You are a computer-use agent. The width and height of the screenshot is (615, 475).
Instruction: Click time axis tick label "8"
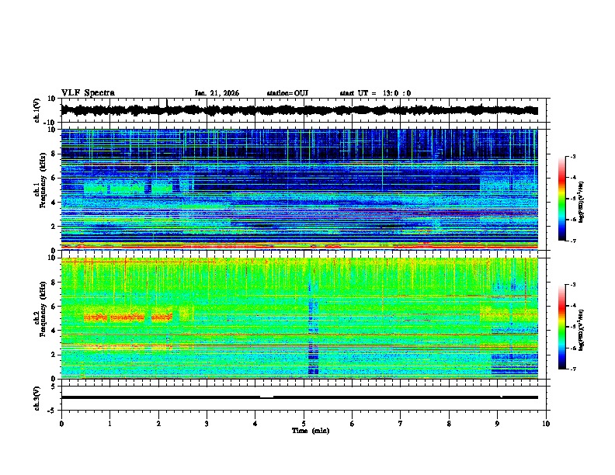pyautogui.click(x=449, y=424)
